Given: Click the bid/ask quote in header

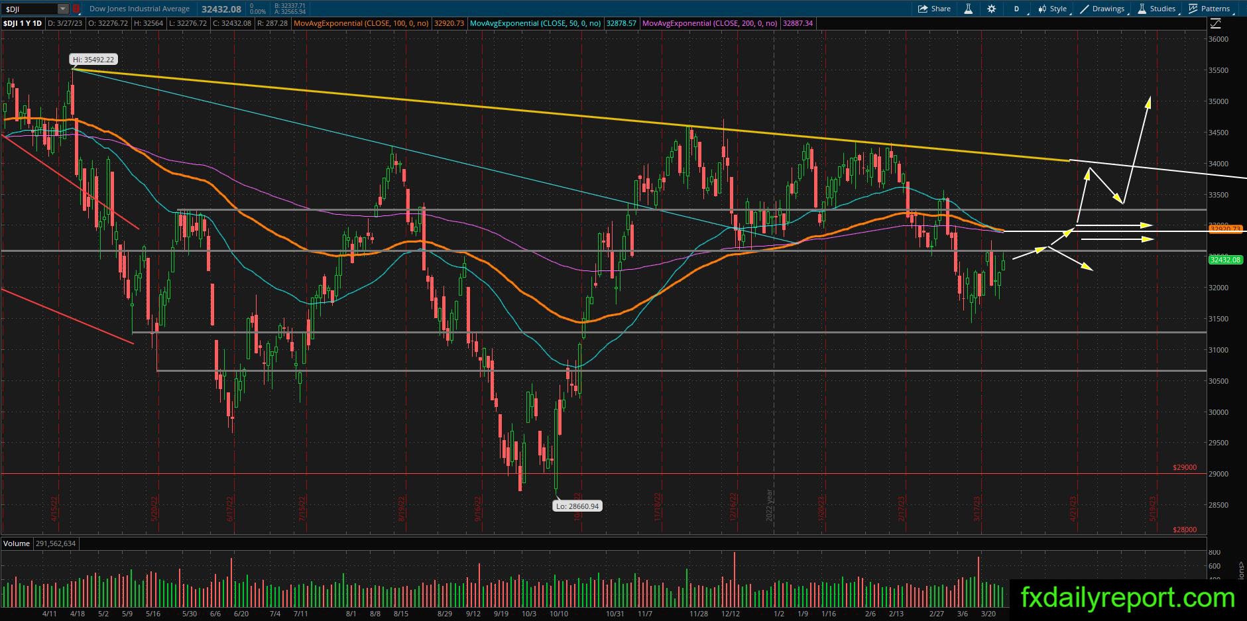Looking at the screenshot, I should [289, 9].
